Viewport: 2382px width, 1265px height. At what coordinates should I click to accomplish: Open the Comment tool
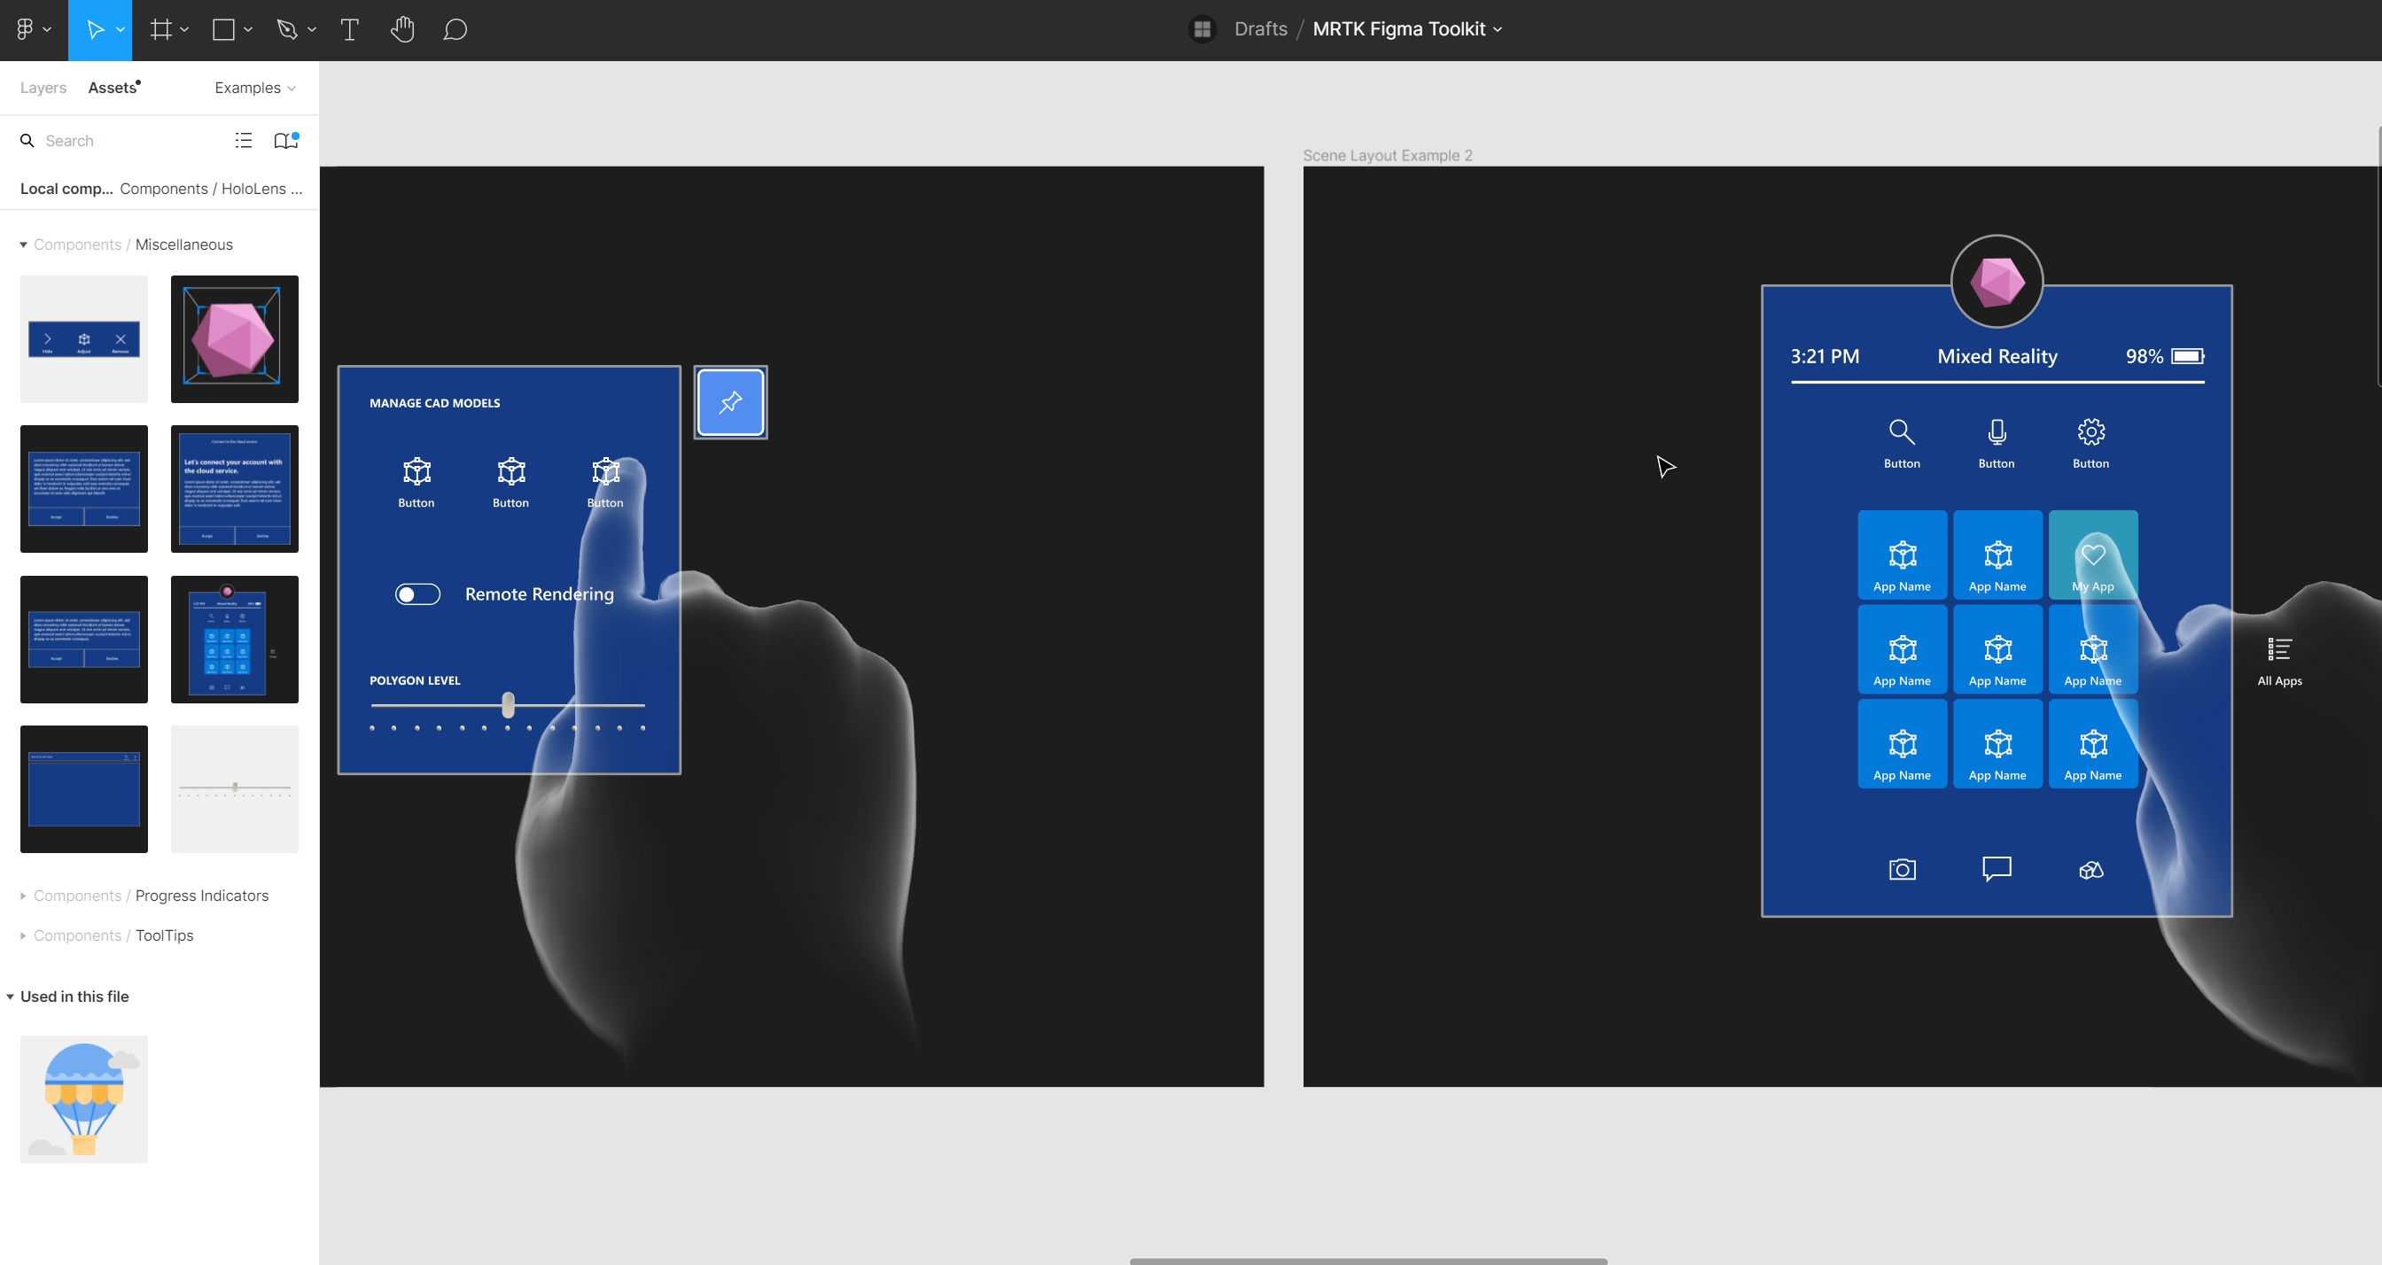point(455,28)
